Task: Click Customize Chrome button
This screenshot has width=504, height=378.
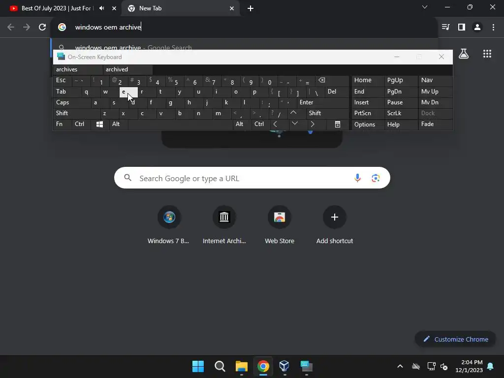Action: click(455, 339)
